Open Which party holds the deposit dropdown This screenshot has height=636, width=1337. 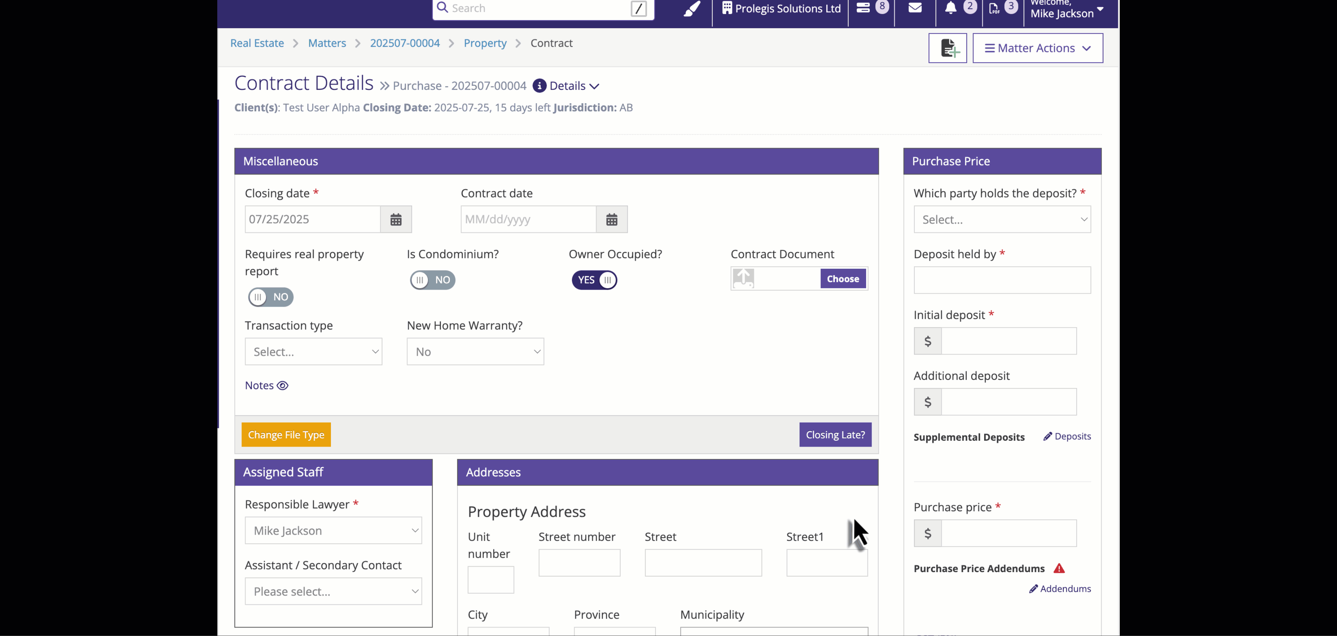[1002, 219]
